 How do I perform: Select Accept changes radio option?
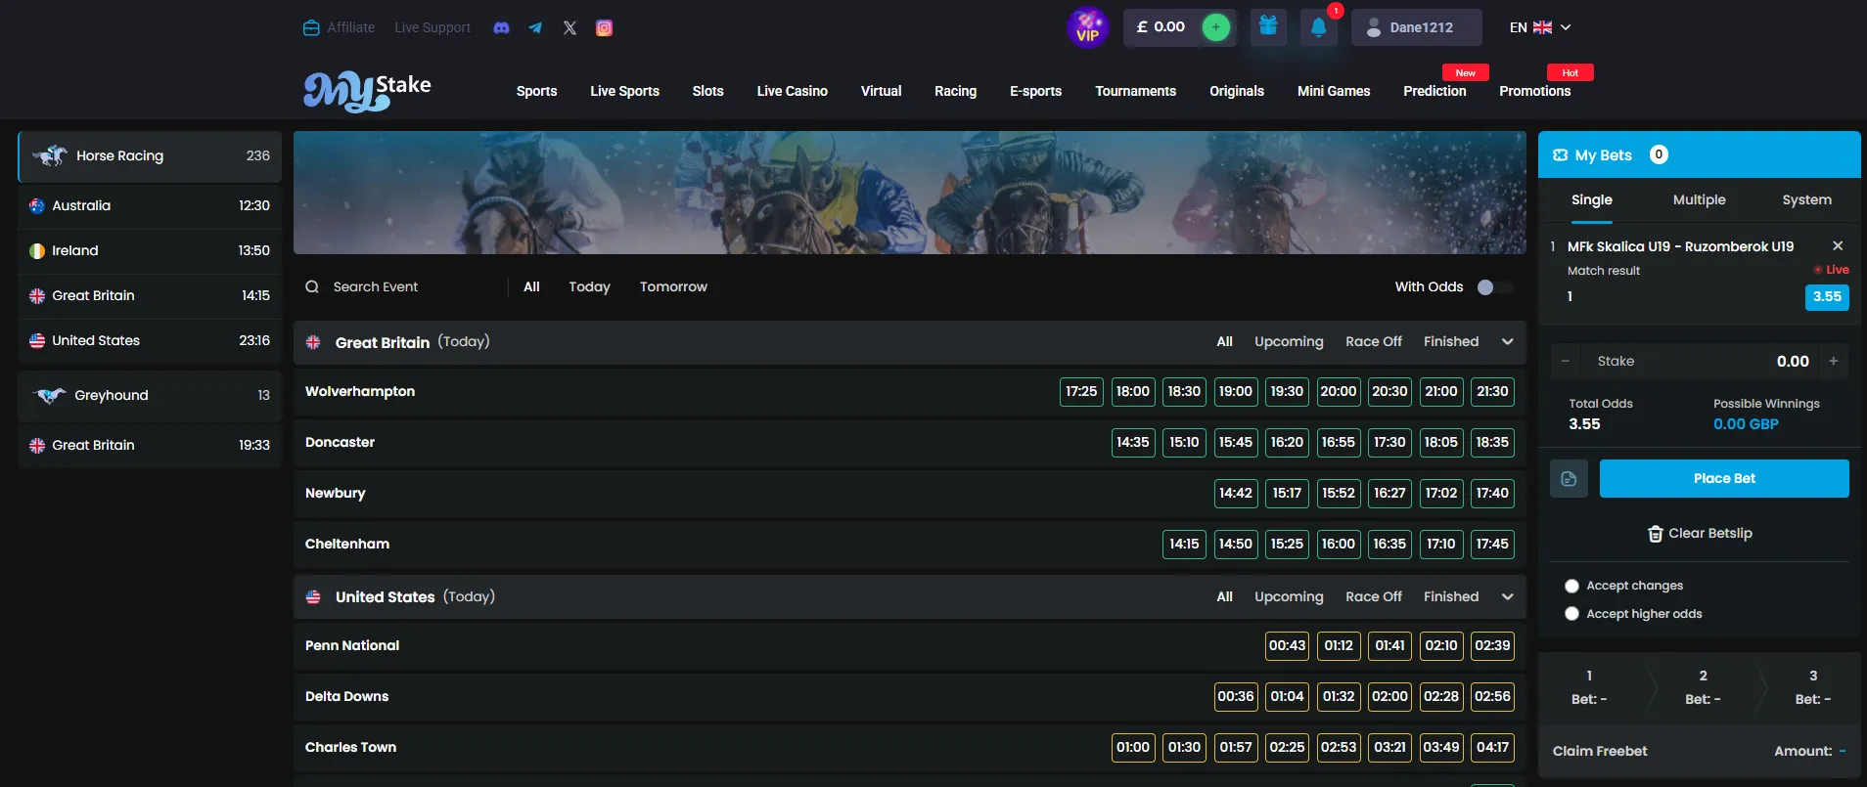(1571, 586)
